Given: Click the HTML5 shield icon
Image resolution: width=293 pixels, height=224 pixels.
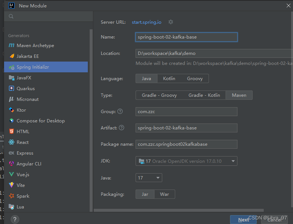Looking at the screenshot, I should [x=11, y=131].
